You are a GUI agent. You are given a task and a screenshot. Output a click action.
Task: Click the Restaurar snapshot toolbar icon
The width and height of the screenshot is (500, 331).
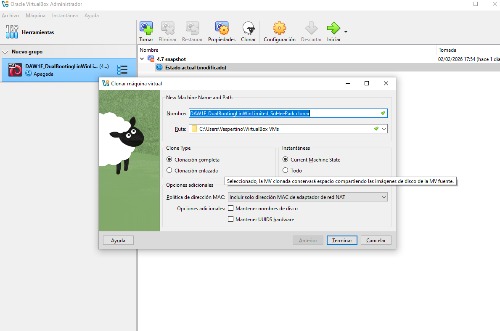pos(192,32)
